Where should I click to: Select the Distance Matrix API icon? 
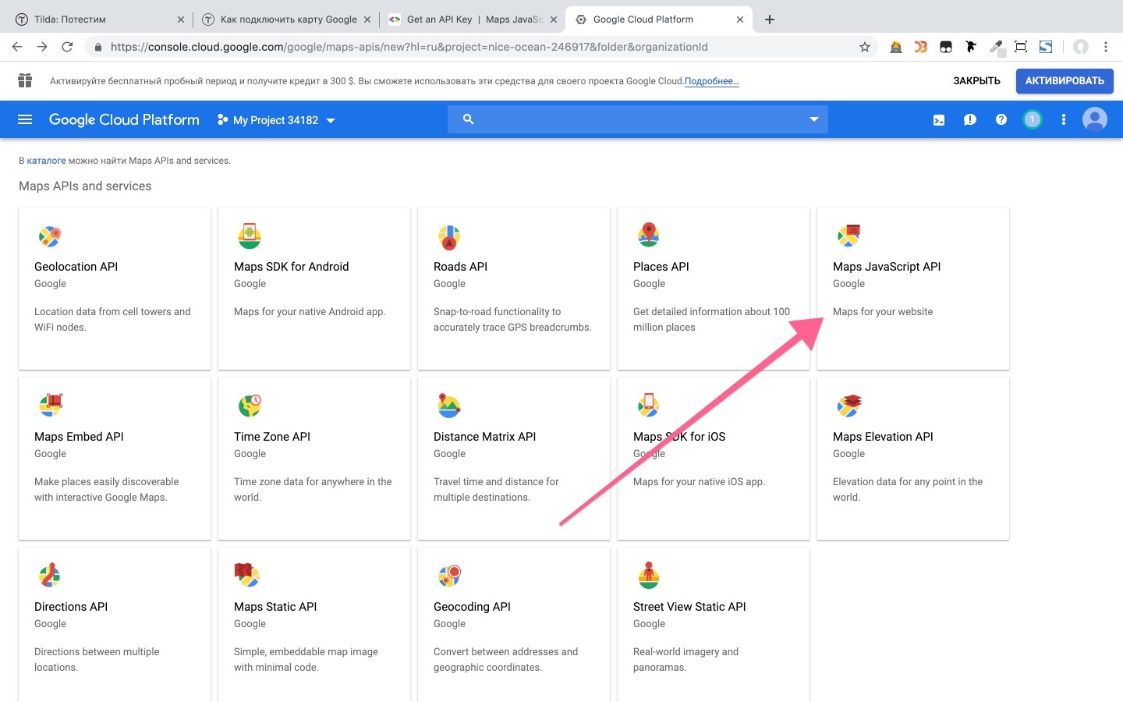(x=449, y=406)
